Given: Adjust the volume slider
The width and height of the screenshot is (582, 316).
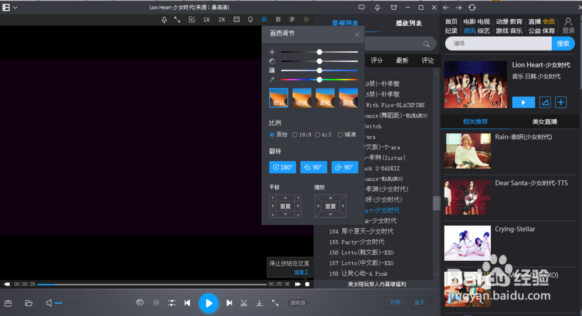Looking at the screenshot, I should click(x=67, y=303).
